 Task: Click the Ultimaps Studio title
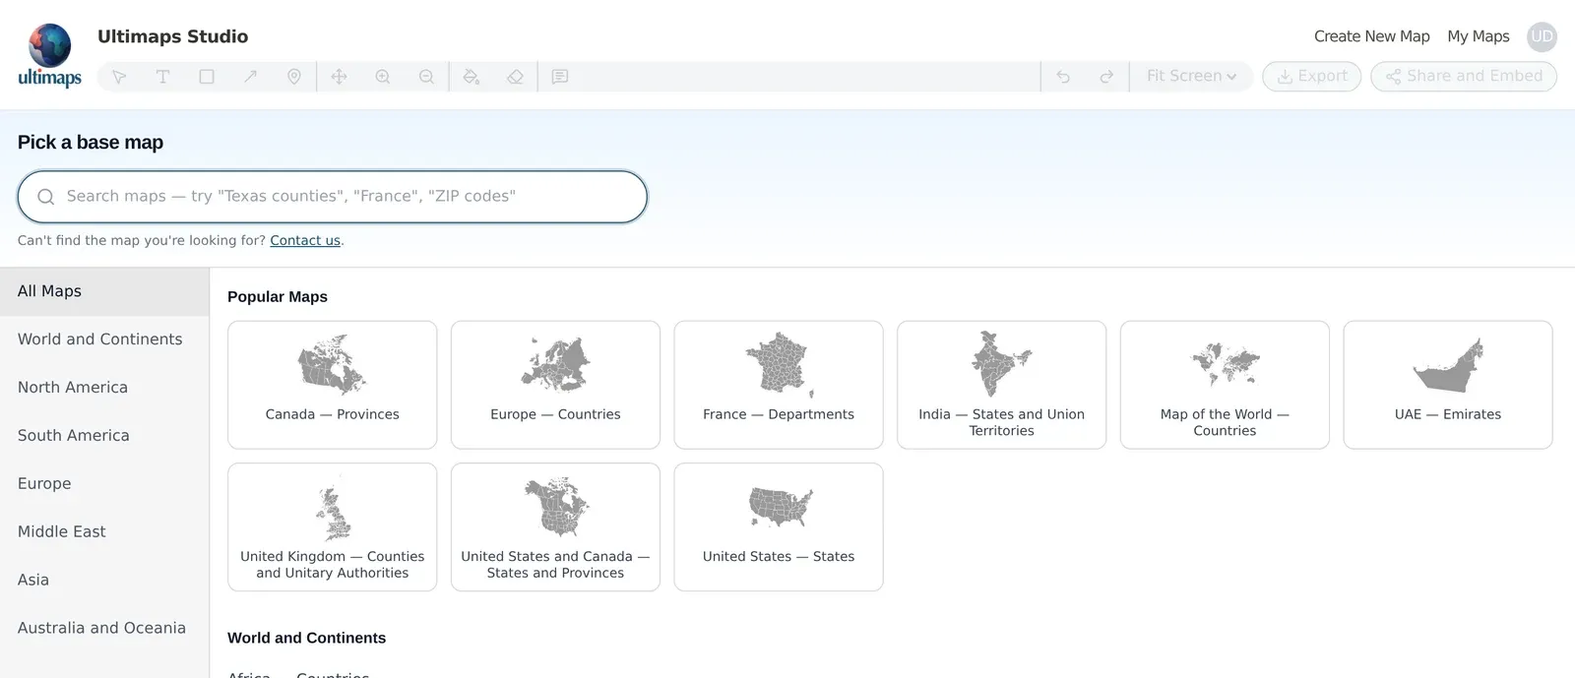tap(172, 36)
